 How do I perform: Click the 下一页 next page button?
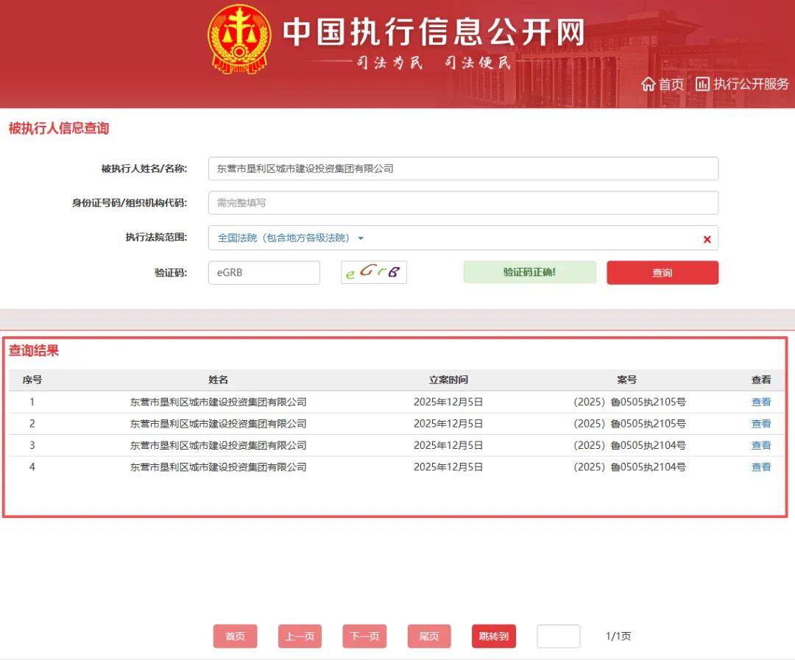pos(364,636)
